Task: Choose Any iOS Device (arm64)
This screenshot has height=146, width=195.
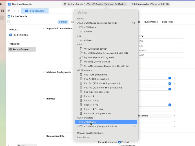Action: point(106,49)
